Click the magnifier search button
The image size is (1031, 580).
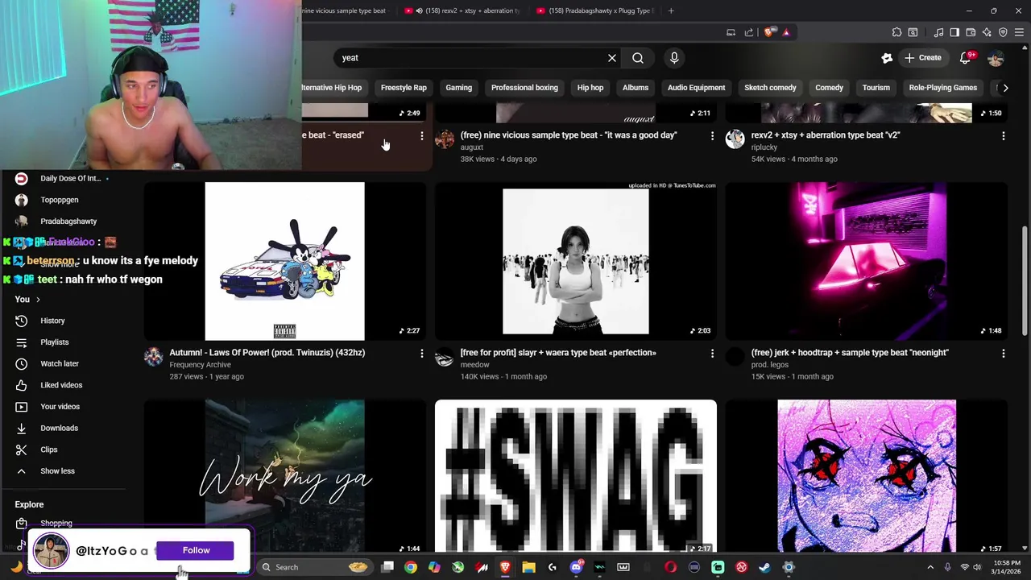(638, 58)
